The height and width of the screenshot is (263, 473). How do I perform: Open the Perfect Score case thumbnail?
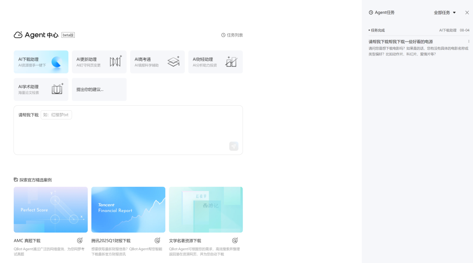tap(51, 209)
